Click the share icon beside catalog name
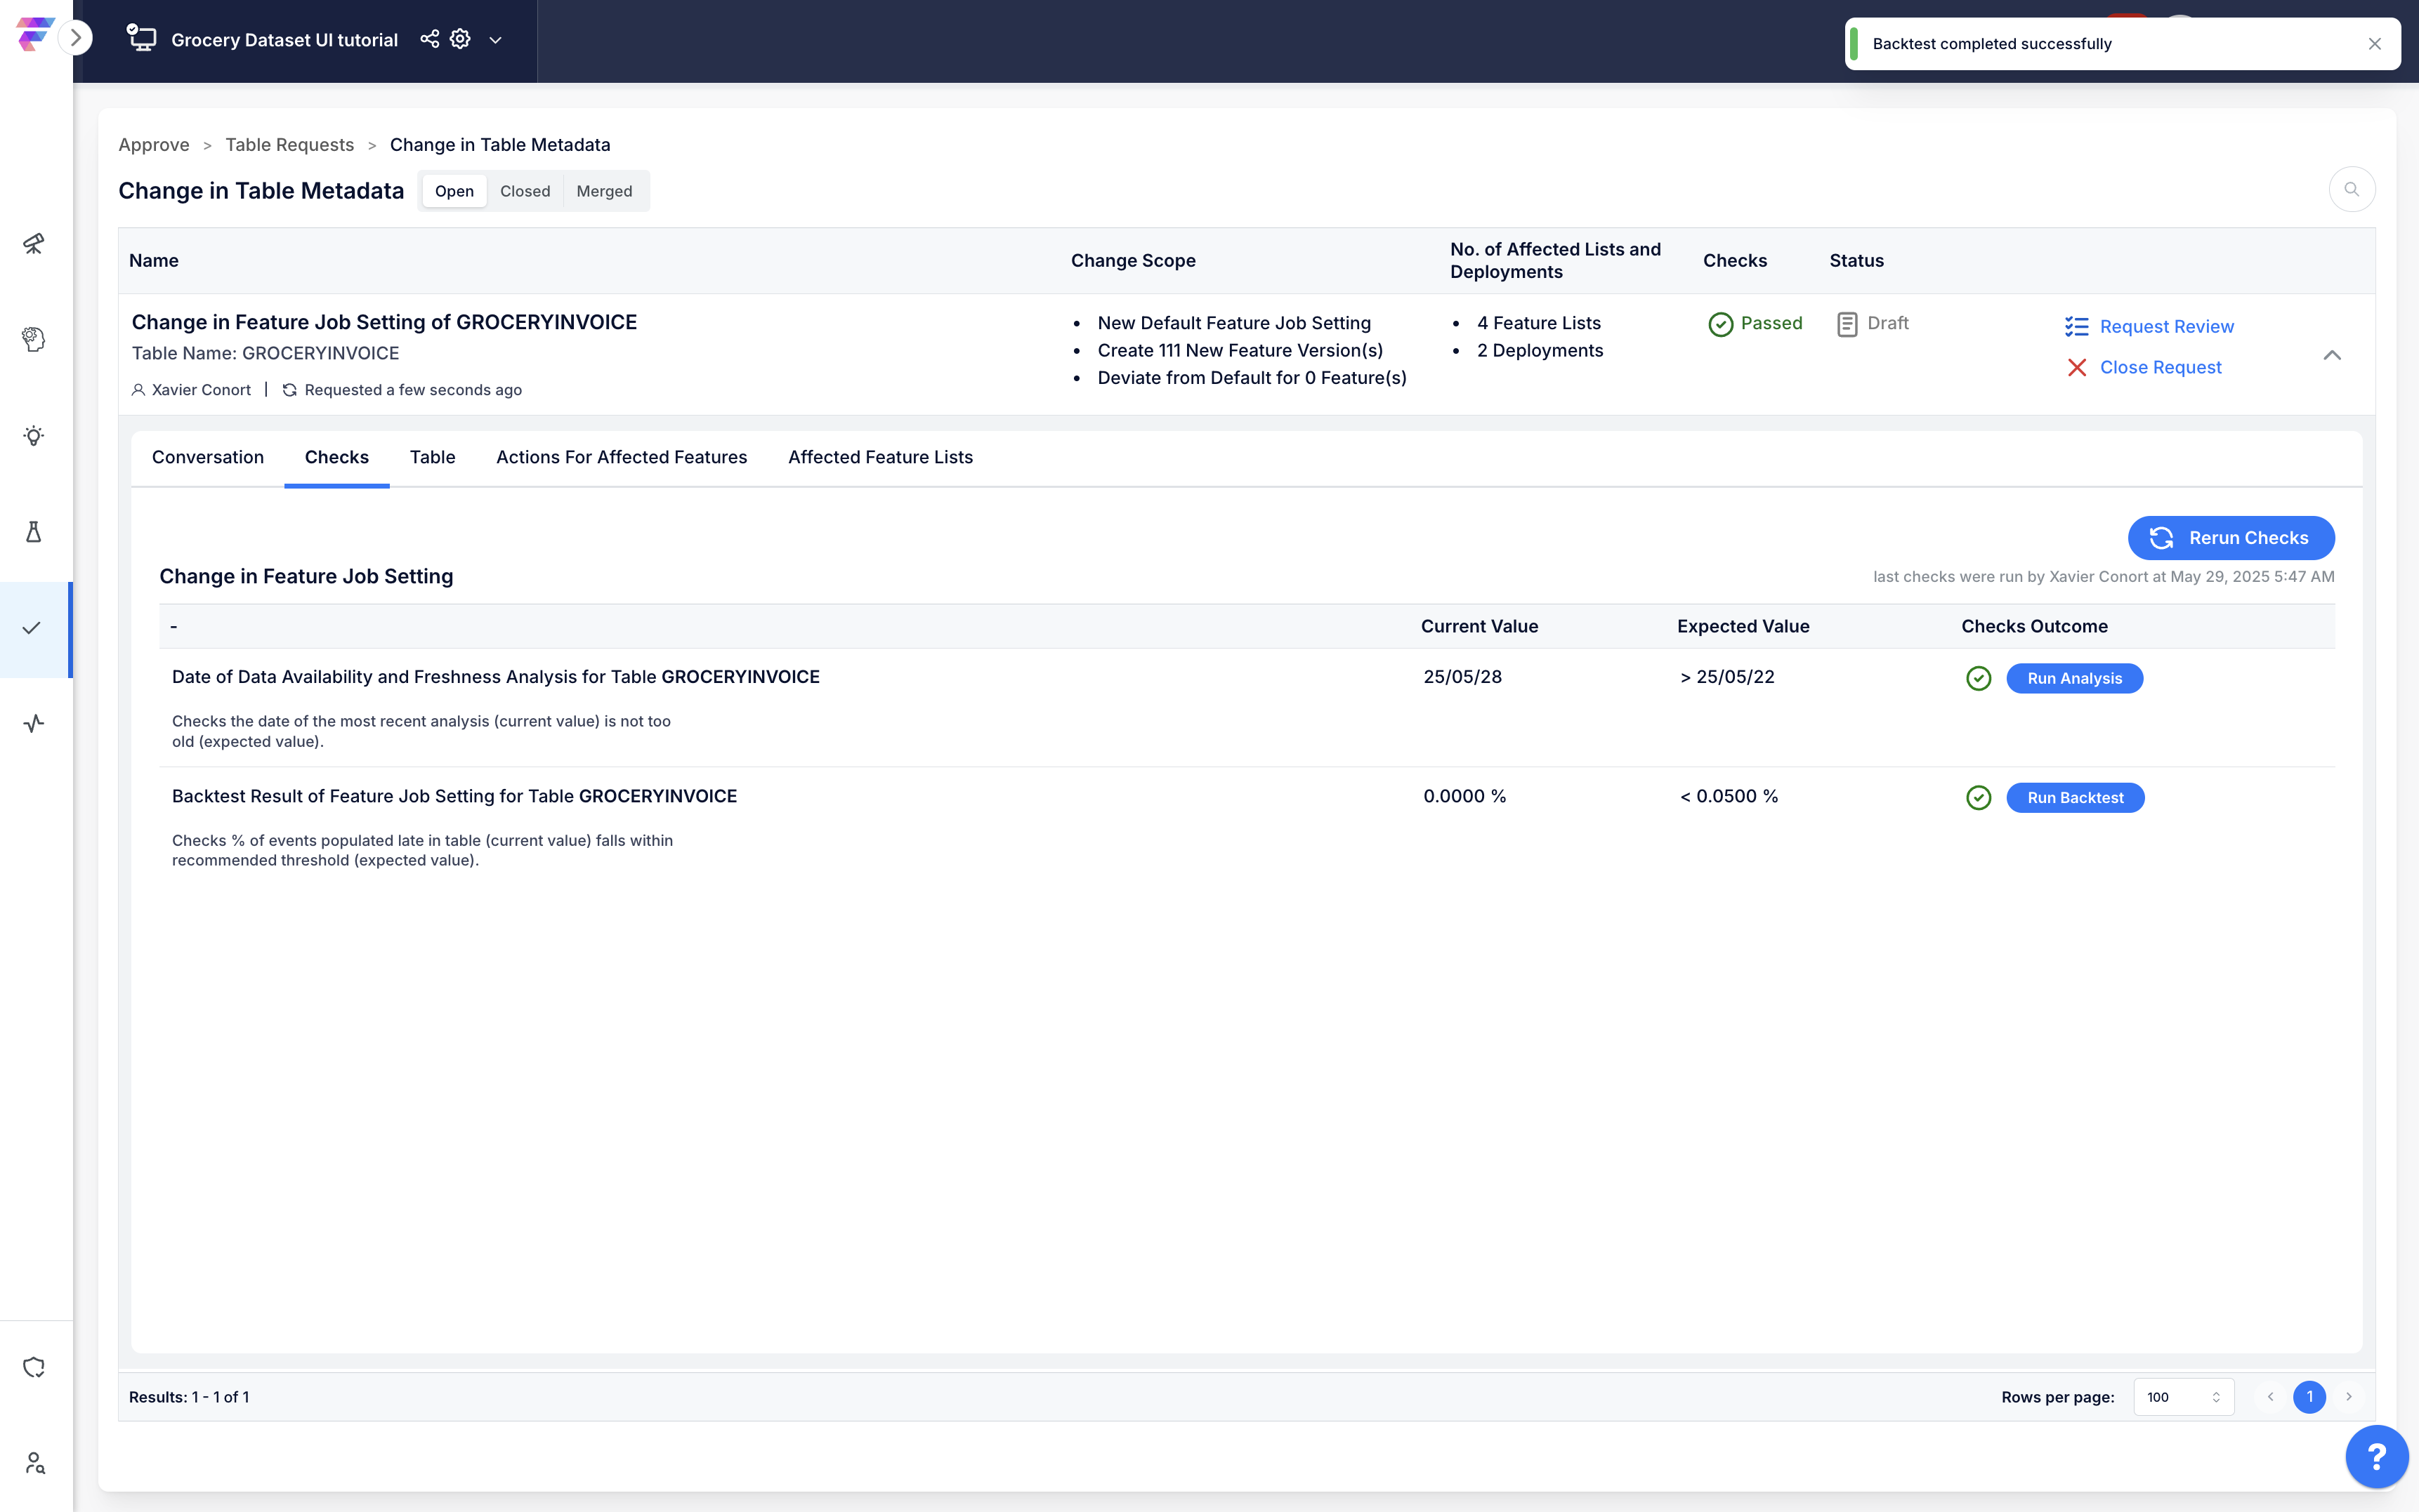 [x=429, y=39]
